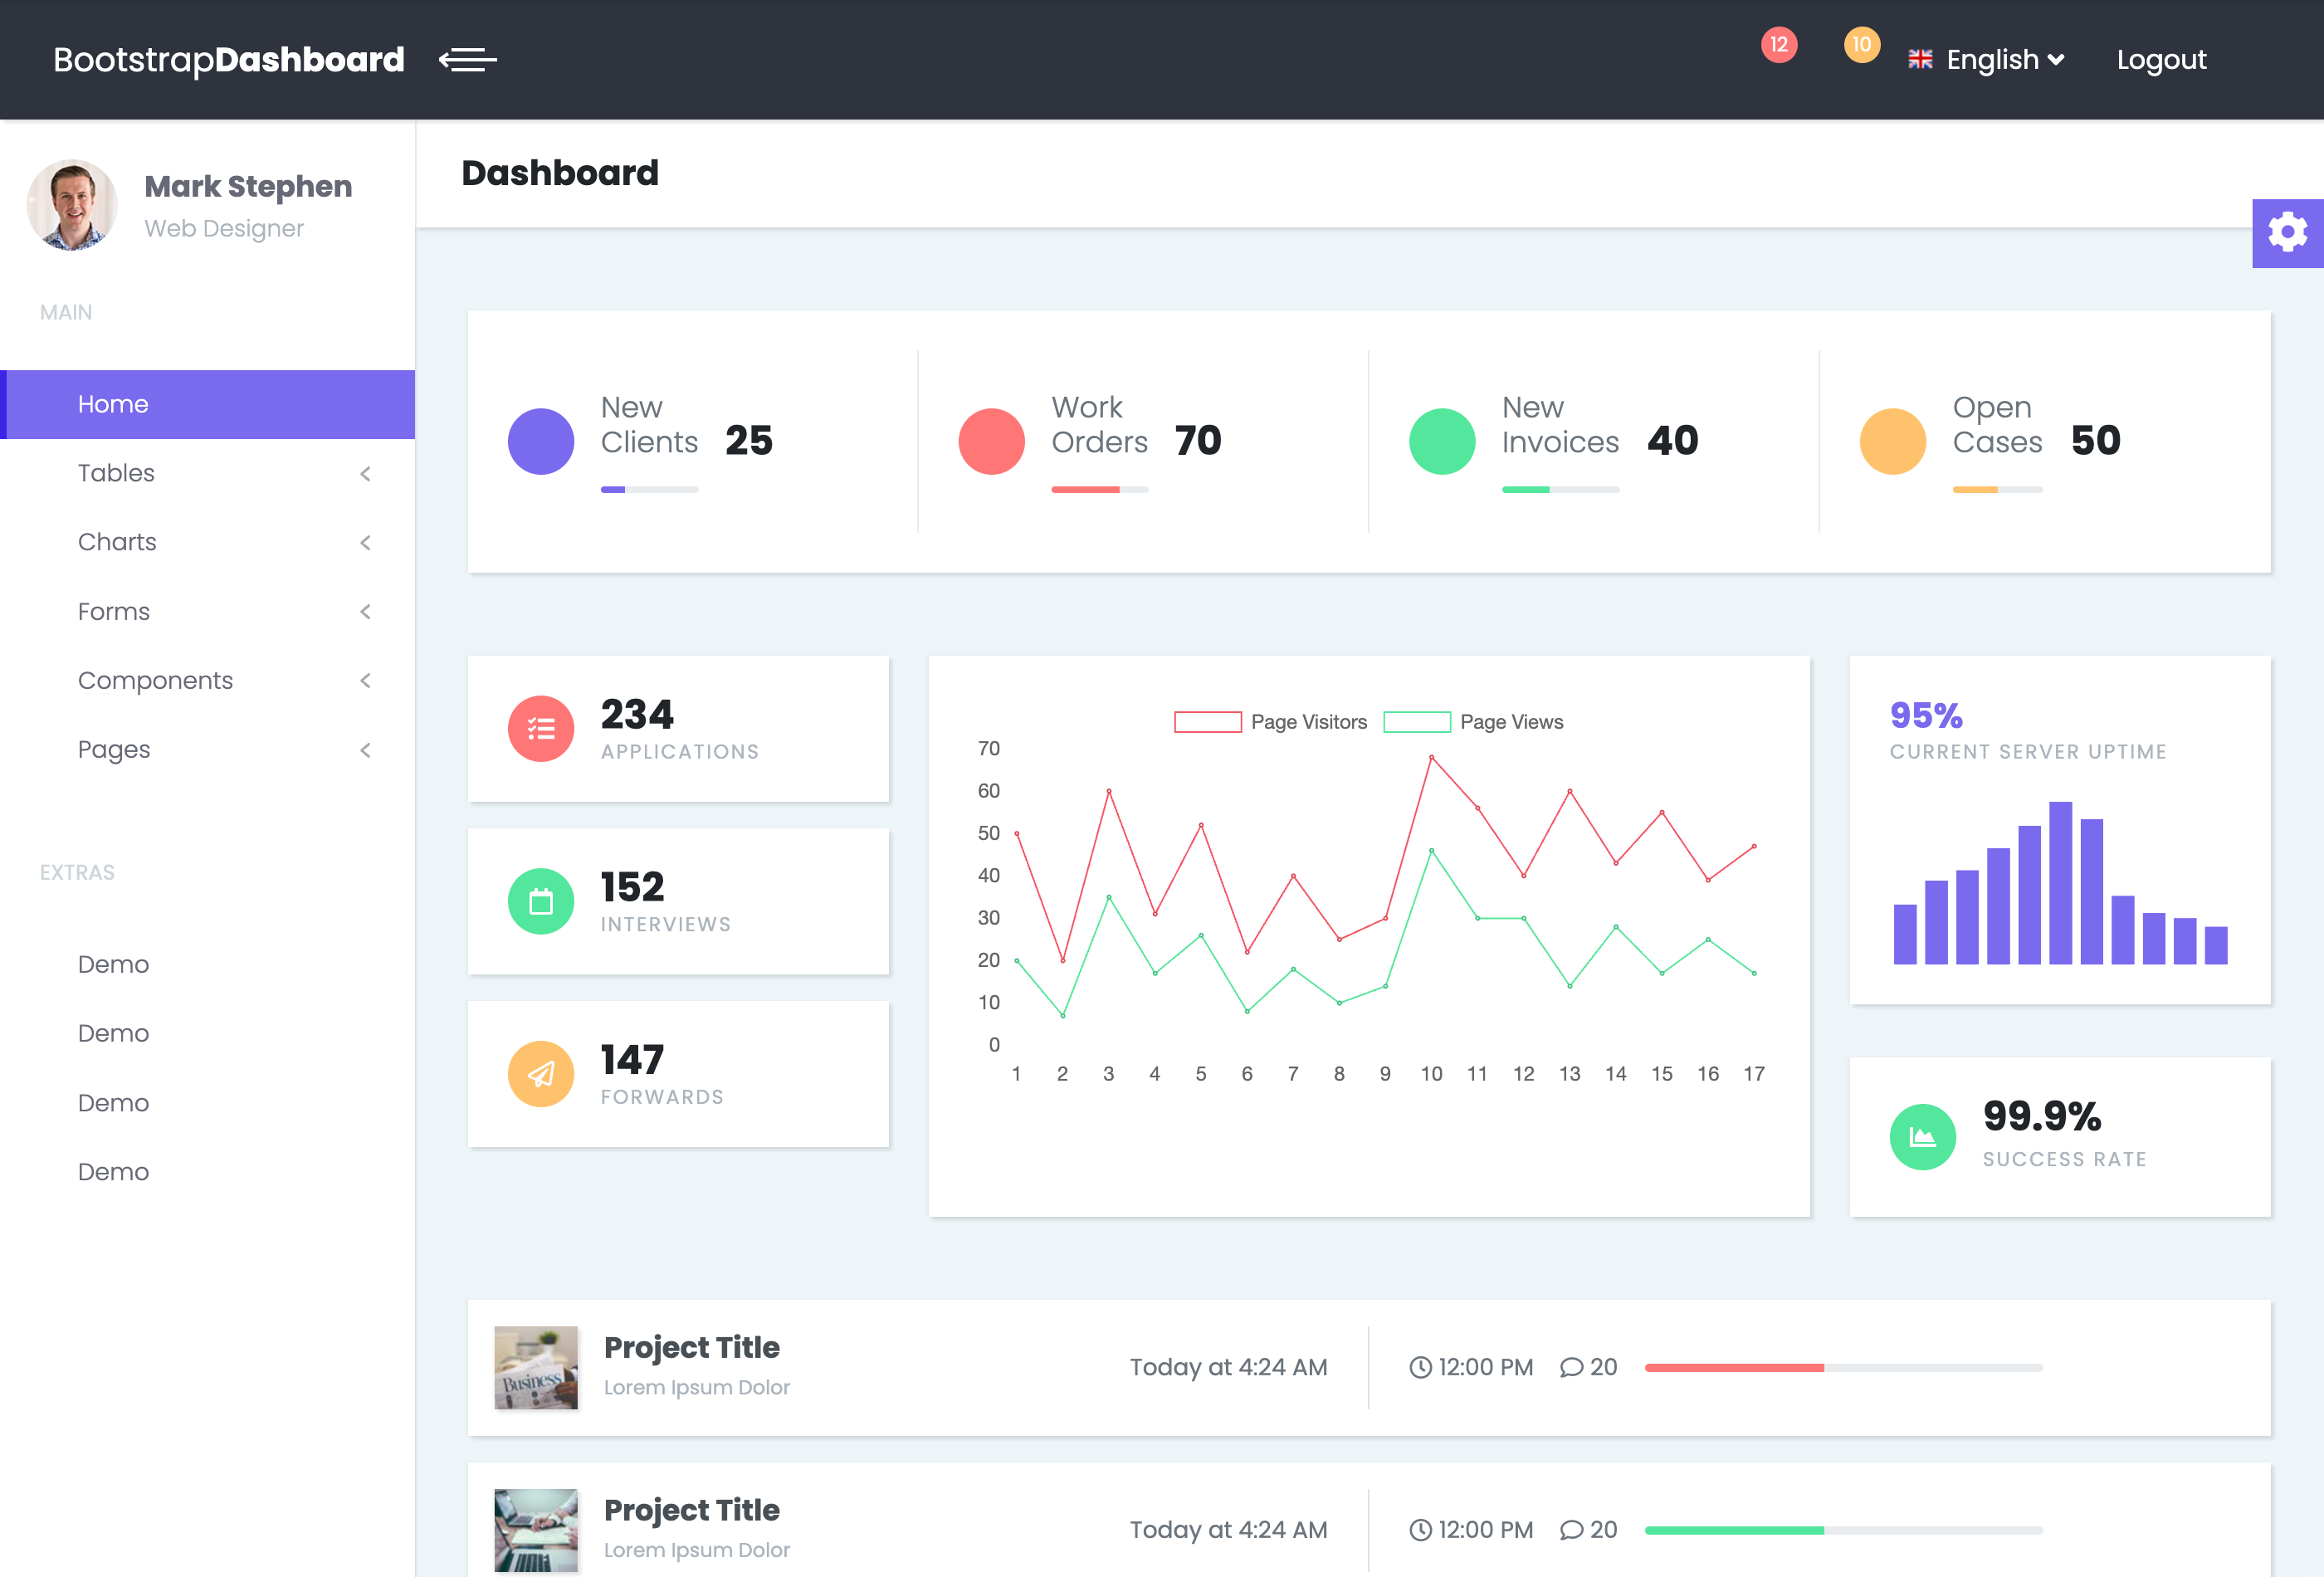Click the BootstrapDashboard brand link

(229, 60)
